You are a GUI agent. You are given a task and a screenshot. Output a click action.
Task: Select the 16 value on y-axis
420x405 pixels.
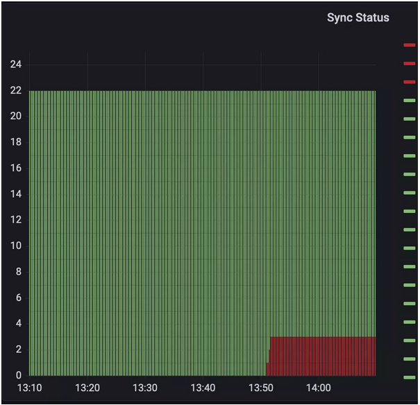point(15,168)
